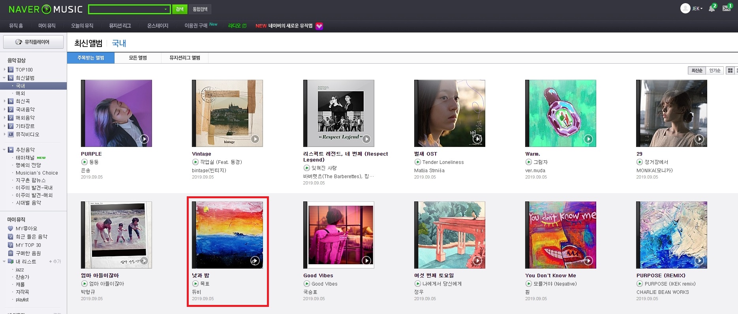738x314 pixels.
Task: Click the NAVER MUSIC logo
Action: pos(45,9)
